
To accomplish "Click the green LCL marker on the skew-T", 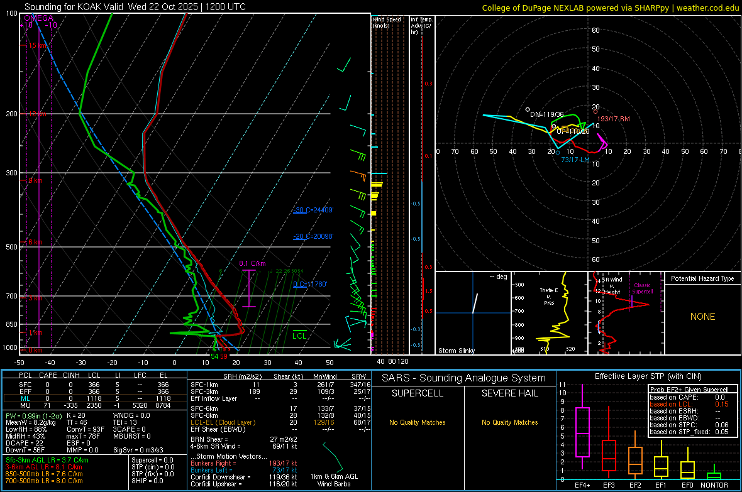I will pyautogui.click(x=299, y=336).
